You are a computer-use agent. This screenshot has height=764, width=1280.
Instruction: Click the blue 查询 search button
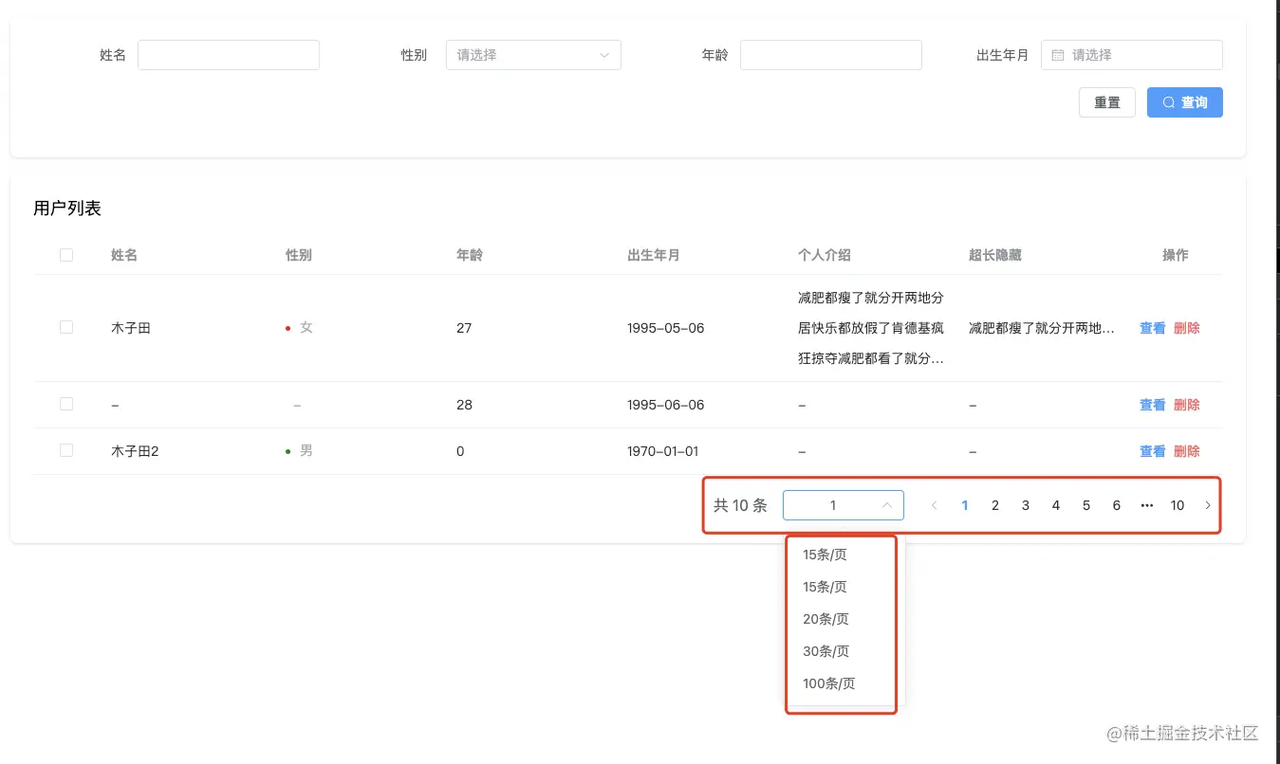(x=1185, y=102)
